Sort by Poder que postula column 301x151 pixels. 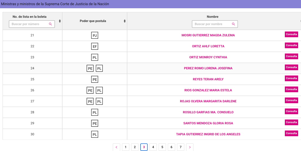click(x=125, y=21)
